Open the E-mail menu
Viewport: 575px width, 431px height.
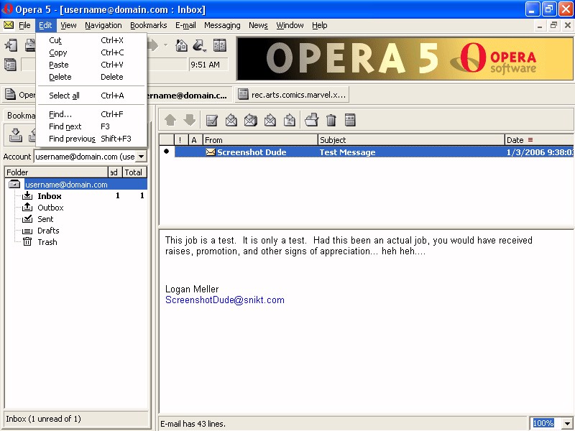tap(185, 25)
